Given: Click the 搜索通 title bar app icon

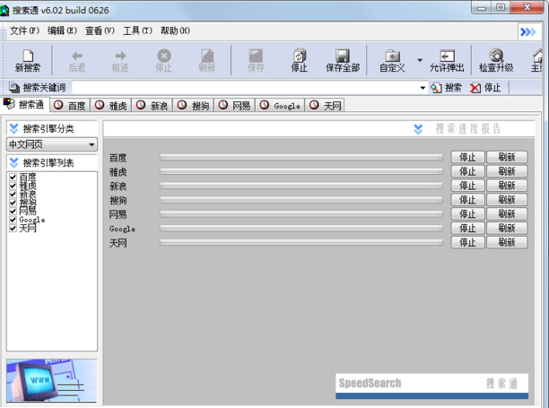Looking at the screenshot, I should (x=4, y=10).
